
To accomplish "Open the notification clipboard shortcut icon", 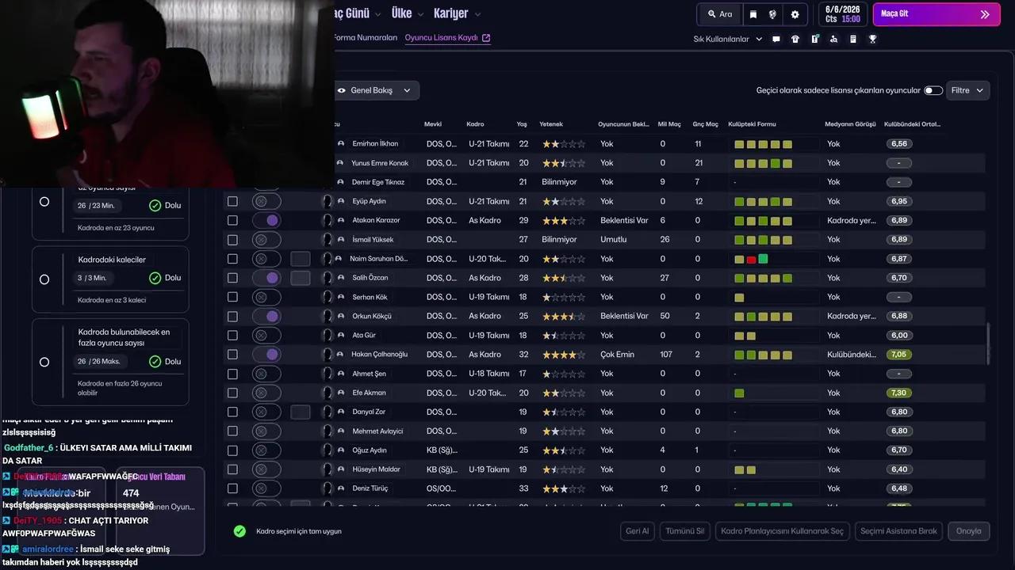I will pos(814,39).
